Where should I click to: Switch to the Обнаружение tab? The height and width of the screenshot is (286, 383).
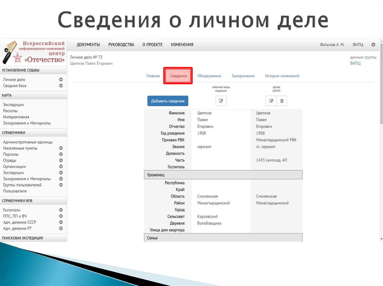pos(209,75)
